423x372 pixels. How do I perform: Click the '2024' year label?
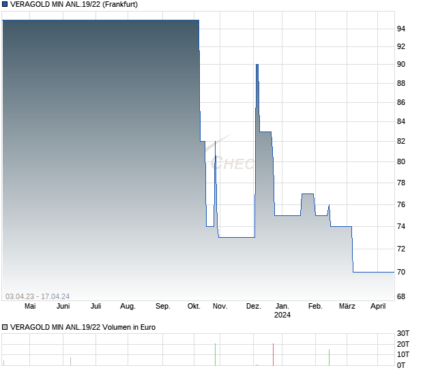[x=282, y=315]
